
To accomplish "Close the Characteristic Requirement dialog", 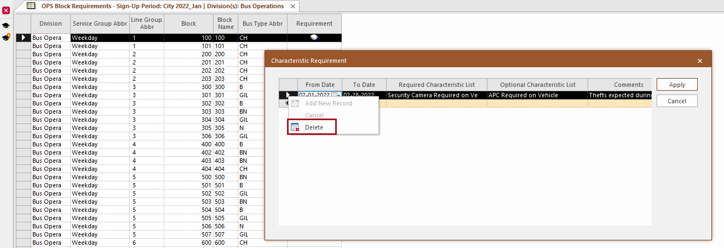I will tap(700, 61).
